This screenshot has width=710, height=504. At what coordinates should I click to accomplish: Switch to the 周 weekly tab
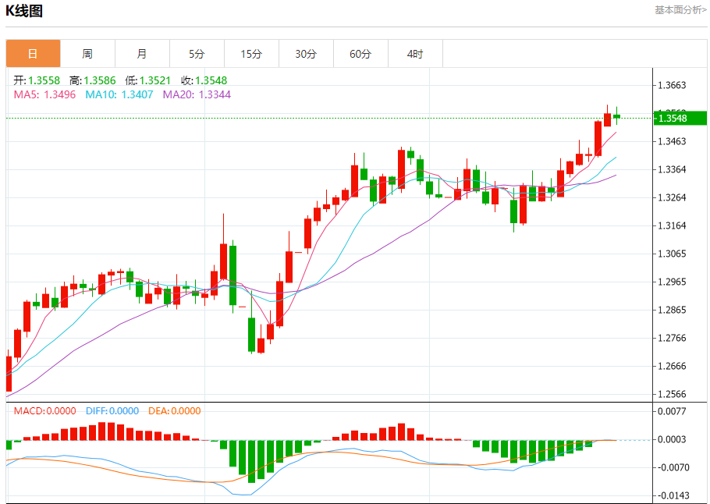pyautogui.click(x=88, y=53)
